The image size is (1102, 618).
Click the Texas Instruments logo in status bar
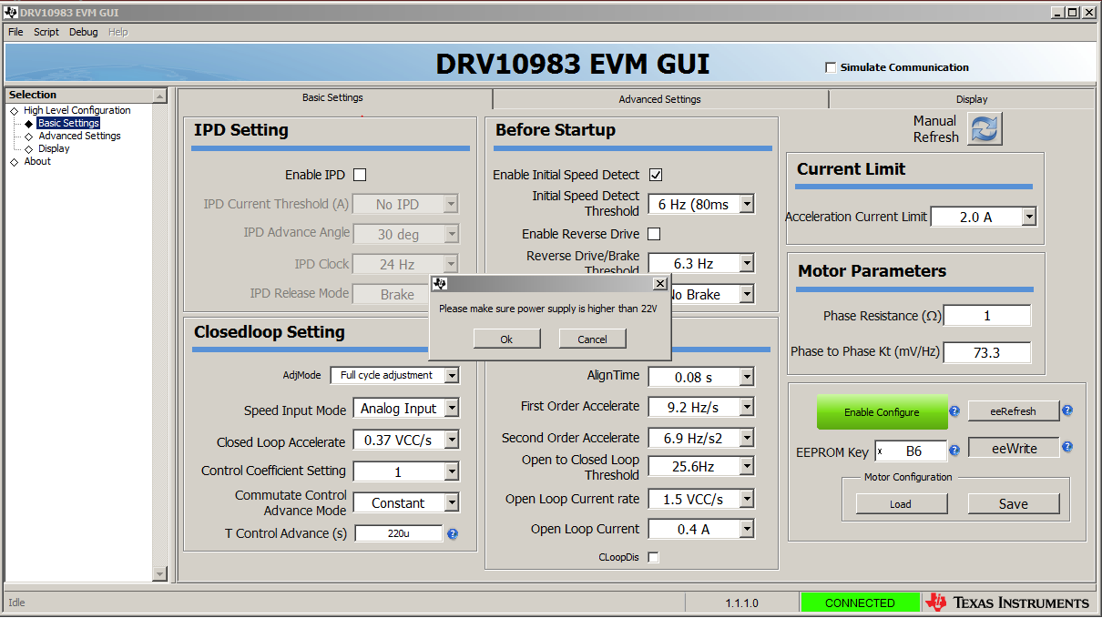tap(1006, 603)
